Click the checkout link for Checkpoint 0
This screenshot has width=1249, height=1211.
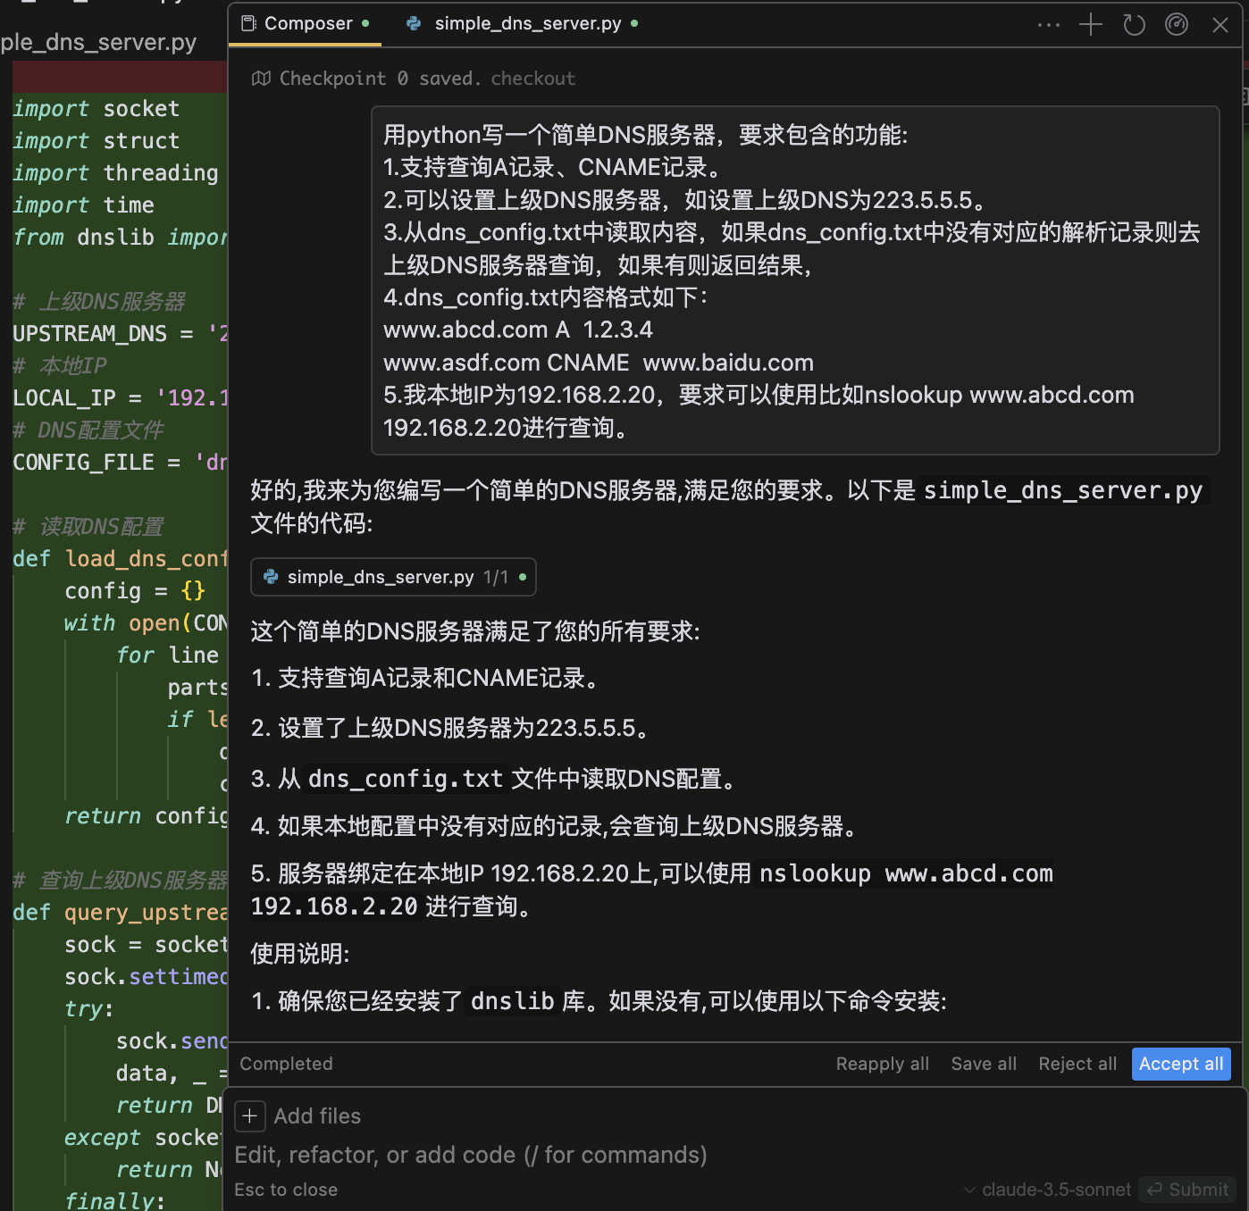(x=532, y=79)
